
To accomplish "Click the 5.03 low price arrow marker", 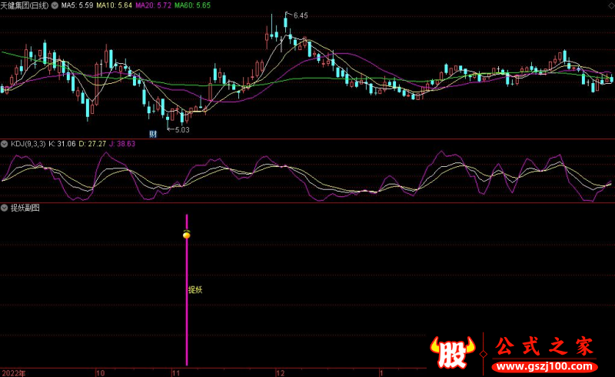I will point(181,129).
